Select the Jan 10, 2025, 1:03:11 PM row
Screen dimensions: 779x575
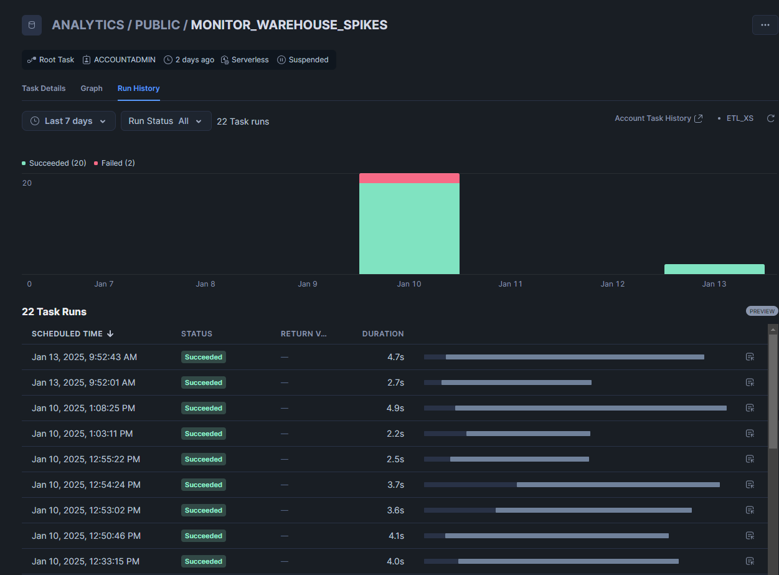tap(395, 434)
